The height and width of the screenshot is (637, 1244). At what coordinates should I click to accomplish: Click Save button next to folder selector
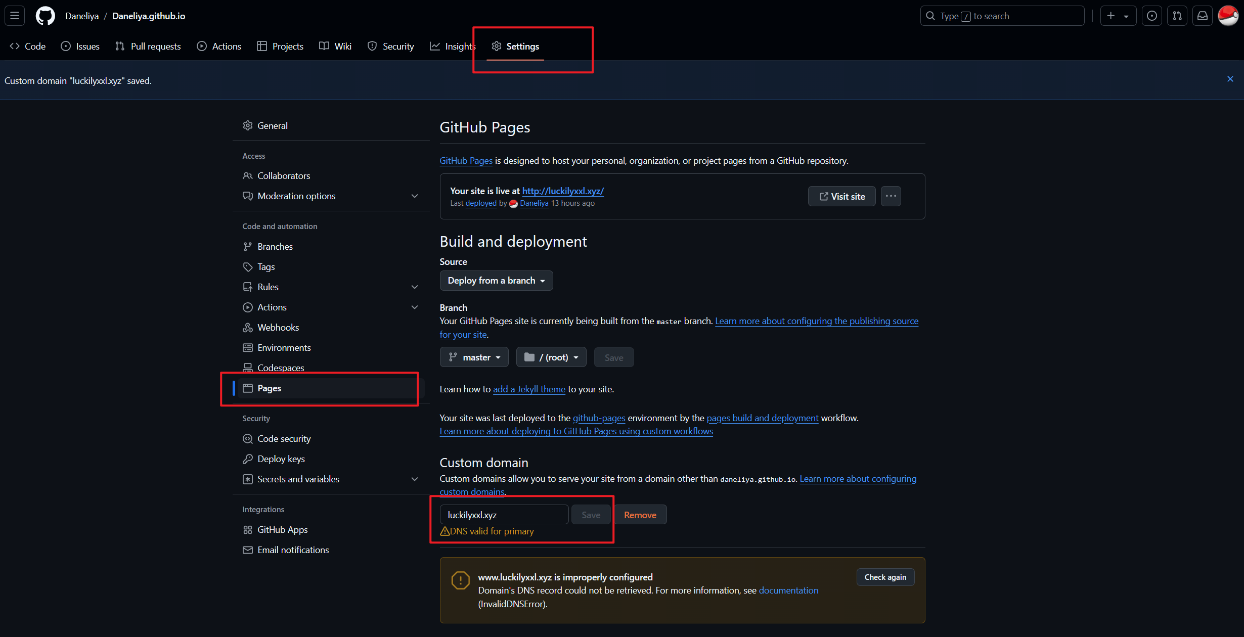613,357
